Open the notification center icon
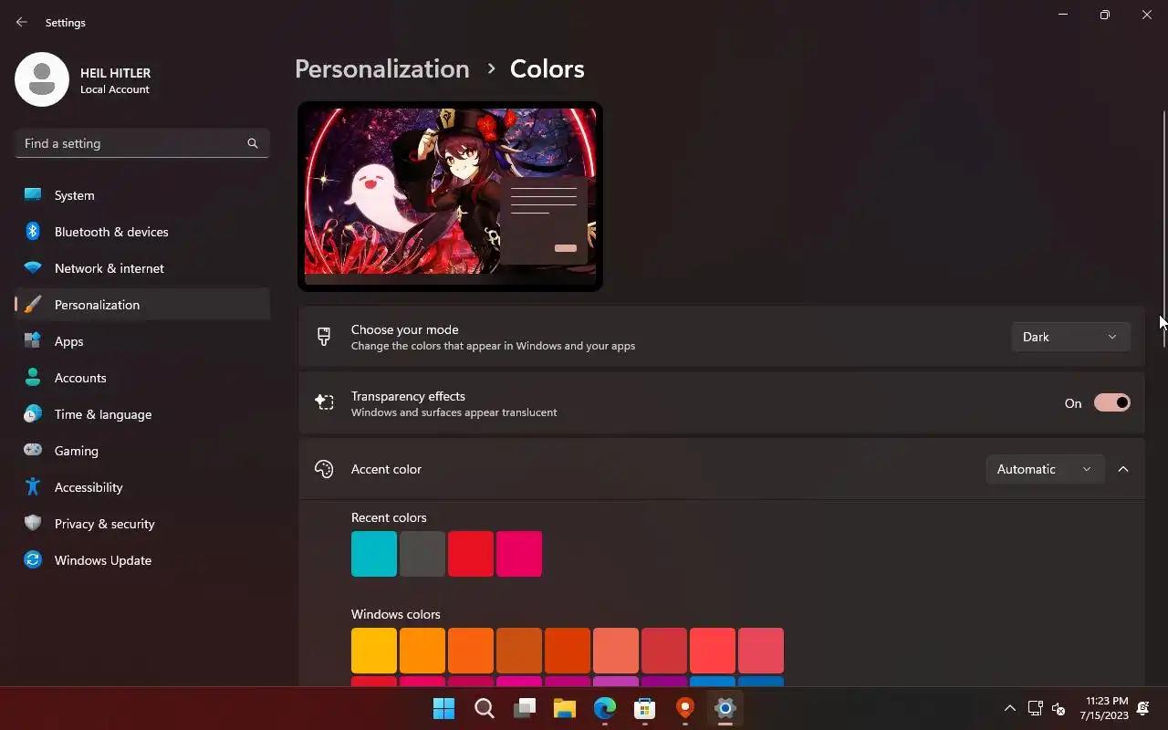 pyautogui.click(x=1143, y=708)
